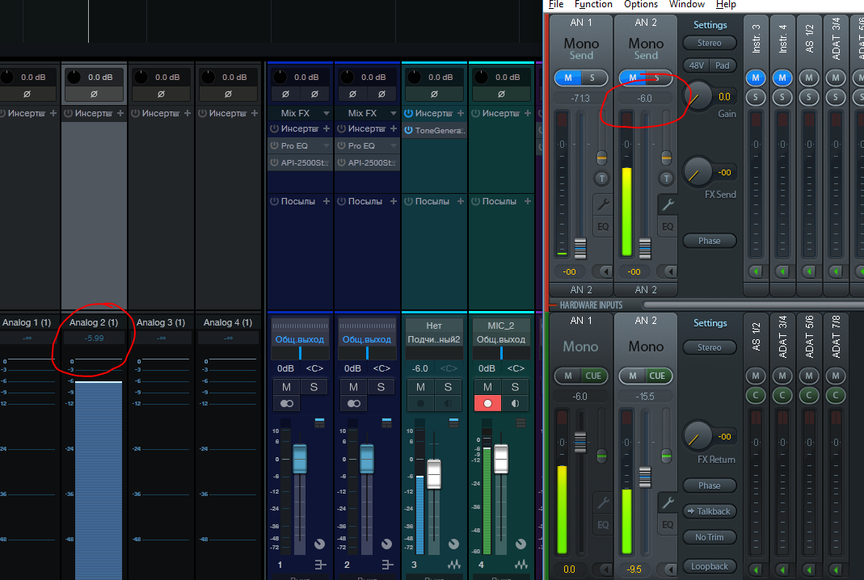Open the Function menu
Screen dimensions: 864x580
(593, 4)
